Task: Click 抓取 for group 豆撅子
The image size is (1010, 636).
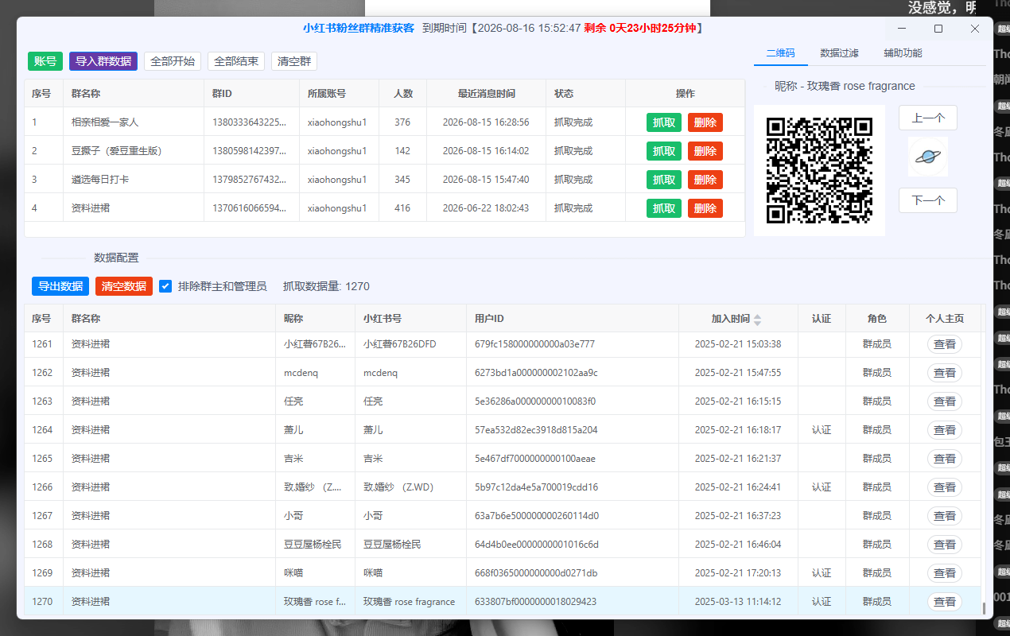Action: pos(664,151)
